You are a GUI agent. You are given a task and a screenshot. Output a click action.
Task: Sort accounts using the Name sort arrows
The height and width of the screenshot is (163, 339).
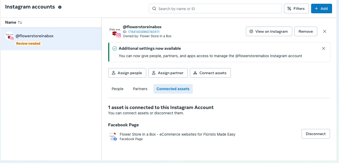point(20,23)
